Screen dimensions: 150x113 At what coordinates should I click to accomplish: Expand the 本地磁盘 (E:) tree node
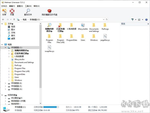[5, 83]
